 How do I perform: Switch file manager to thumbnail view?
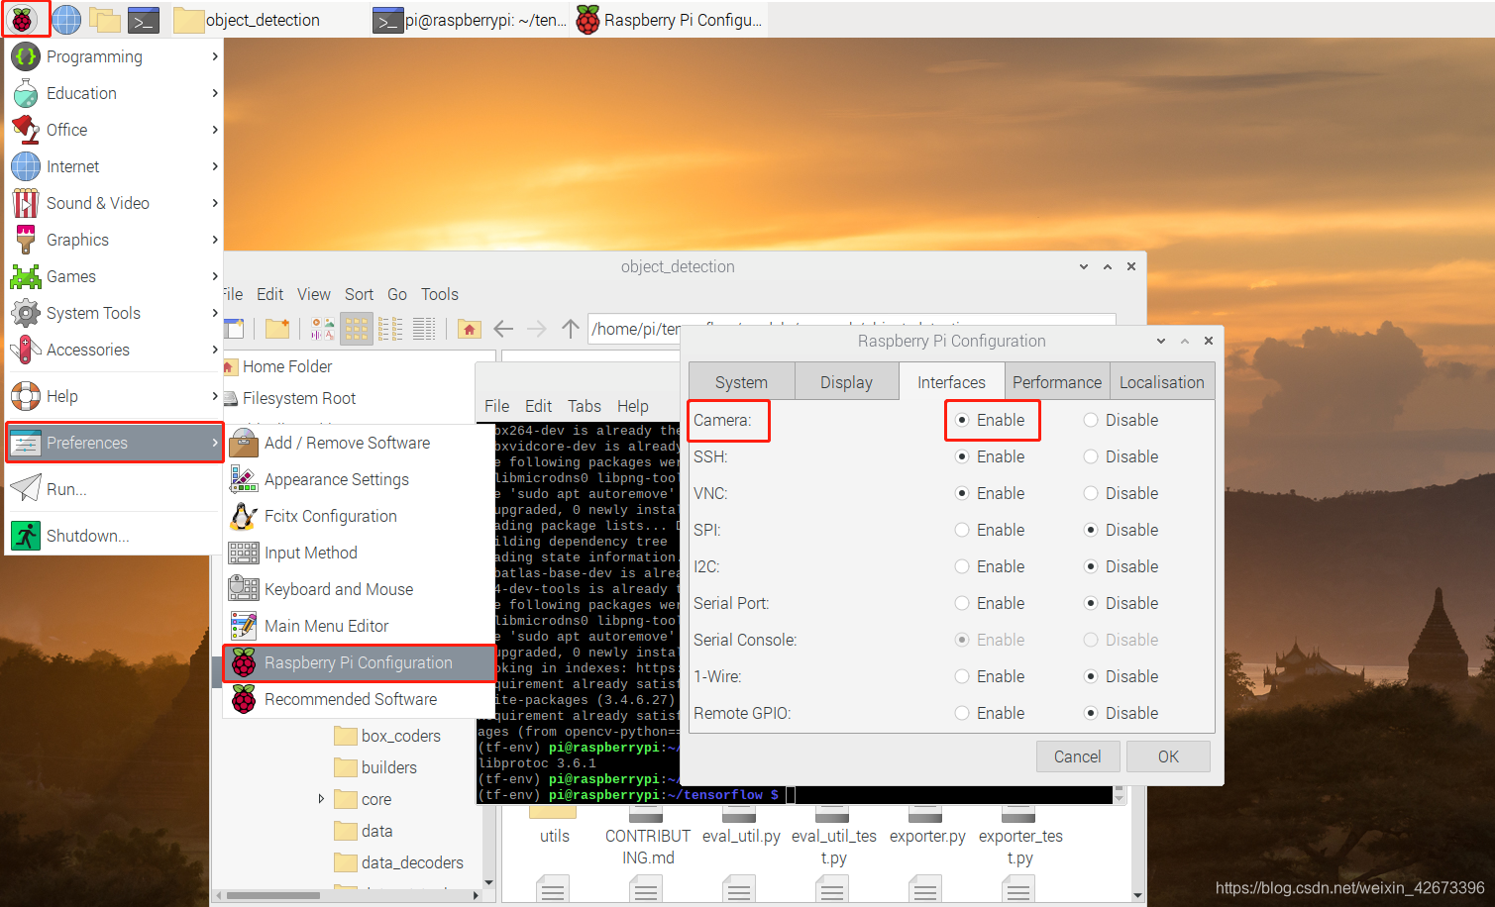pyautogui.click(x=323, y=329)
